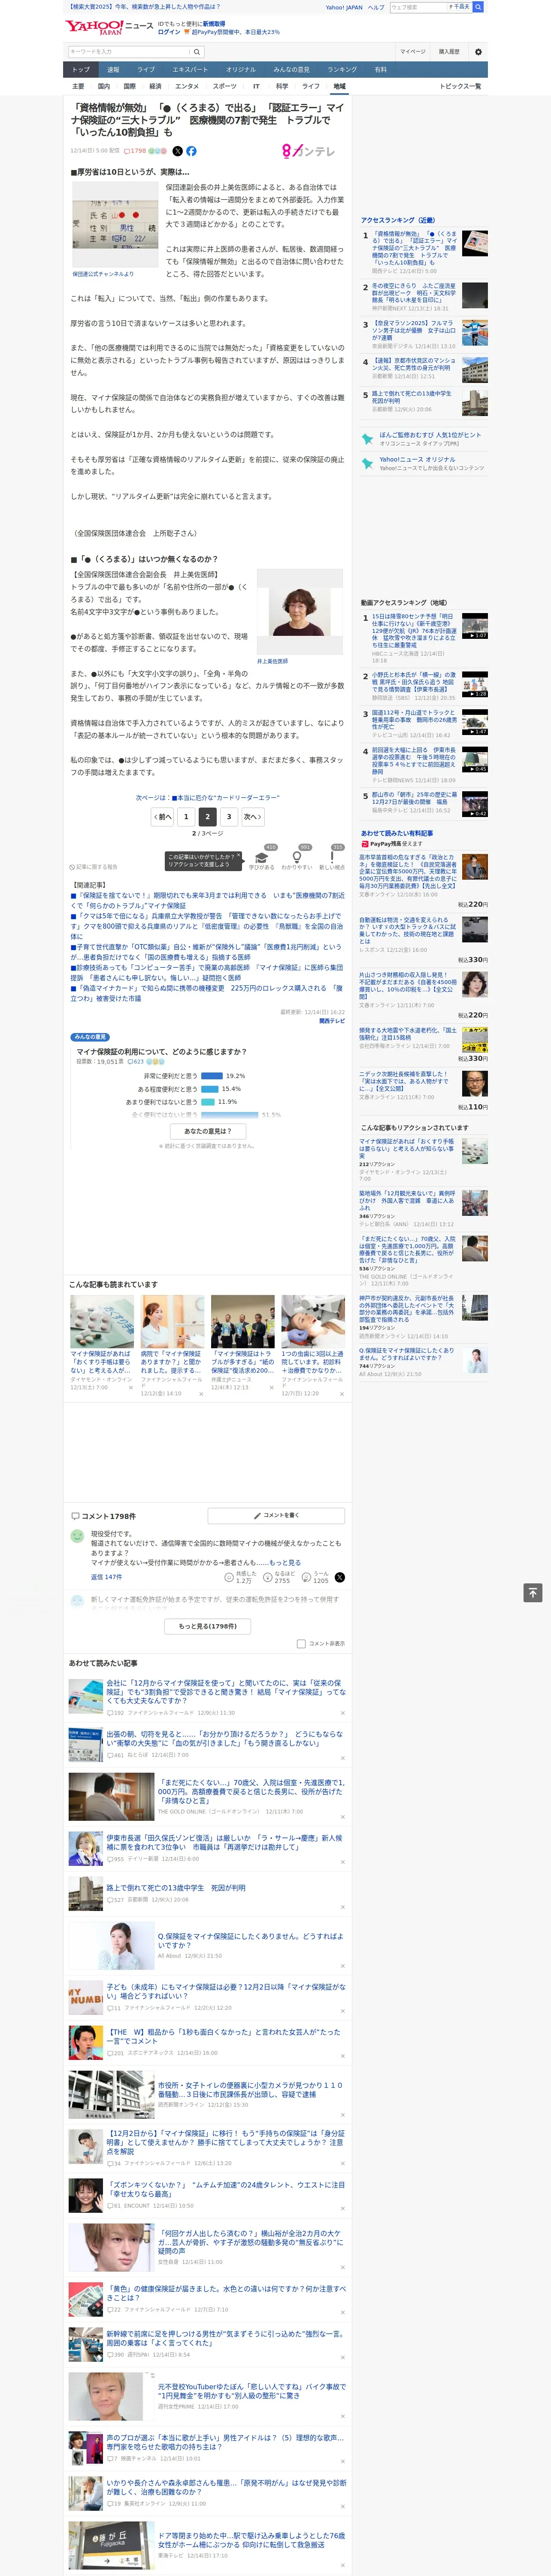The image size is (551, 2576).
Task: Open 関西テレビ公式チャンネル caption link
Action: coord(103,274)
